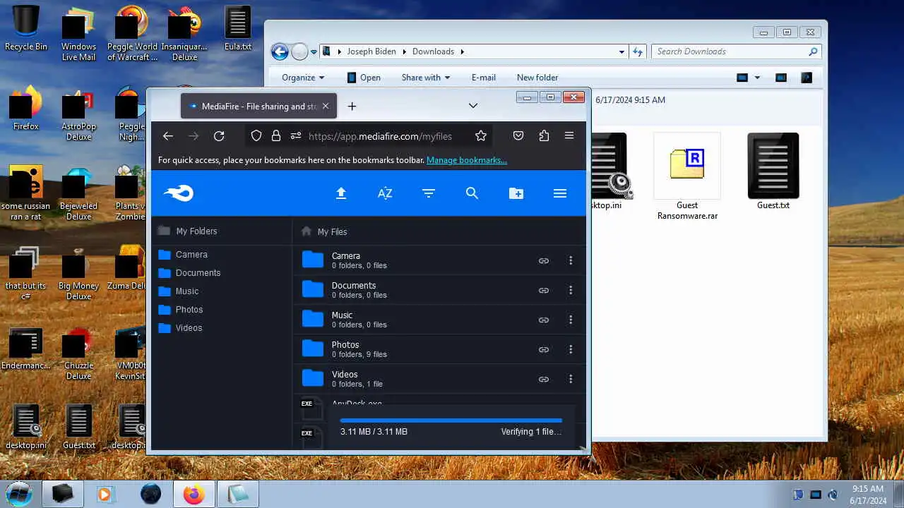Open the MediaFire hamburger menu icon
This screenshot has width=904, height=508.
coord(560,193)
